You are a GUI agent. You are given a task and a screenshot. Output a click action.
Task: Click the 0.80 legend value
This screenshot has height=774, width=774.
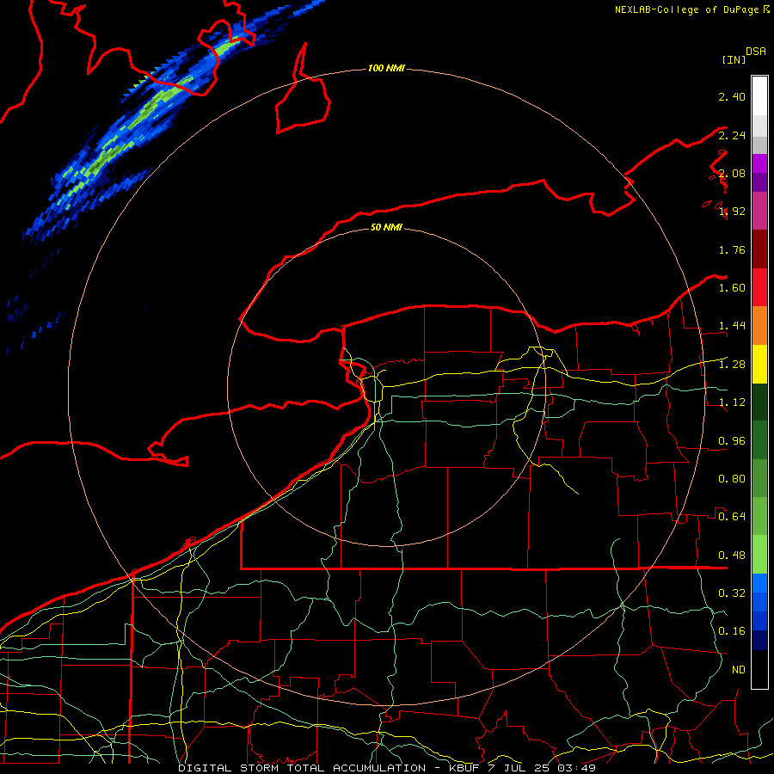732,479
